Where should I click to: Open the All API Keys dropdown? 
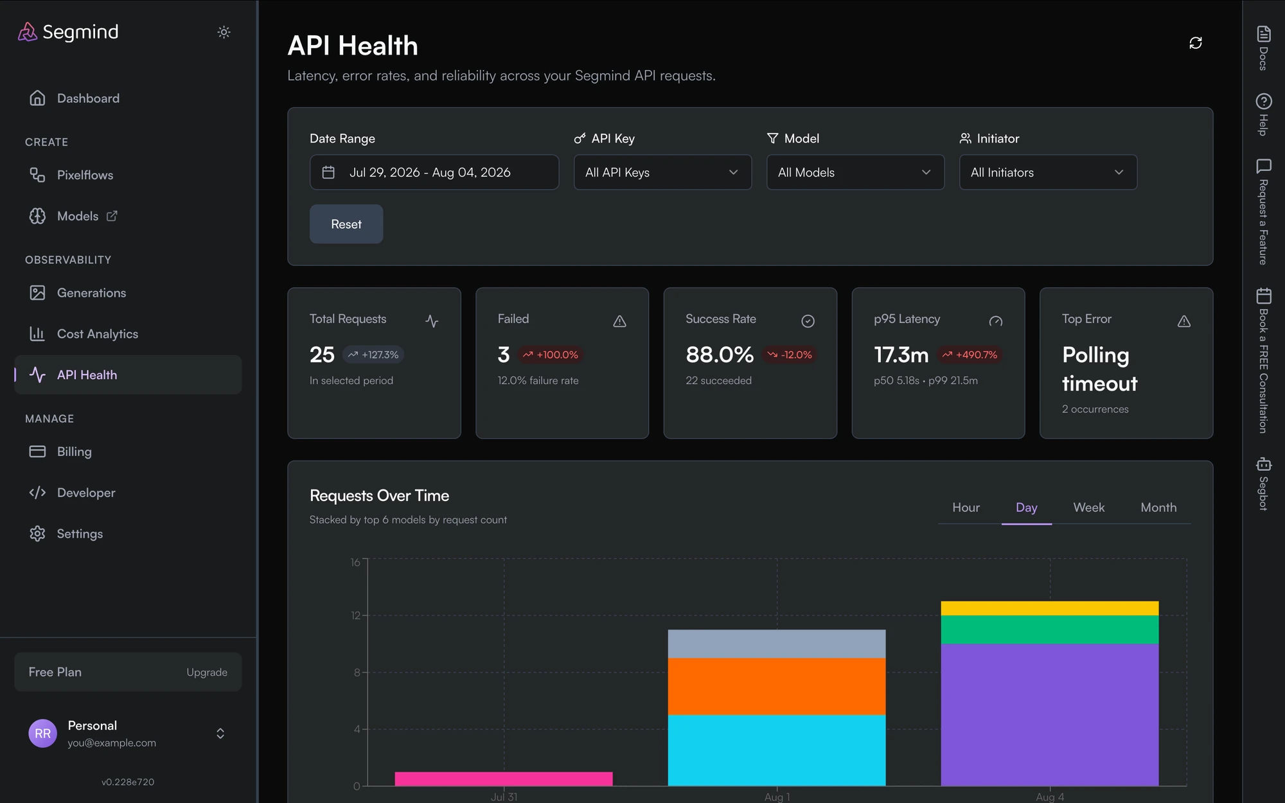662,172
